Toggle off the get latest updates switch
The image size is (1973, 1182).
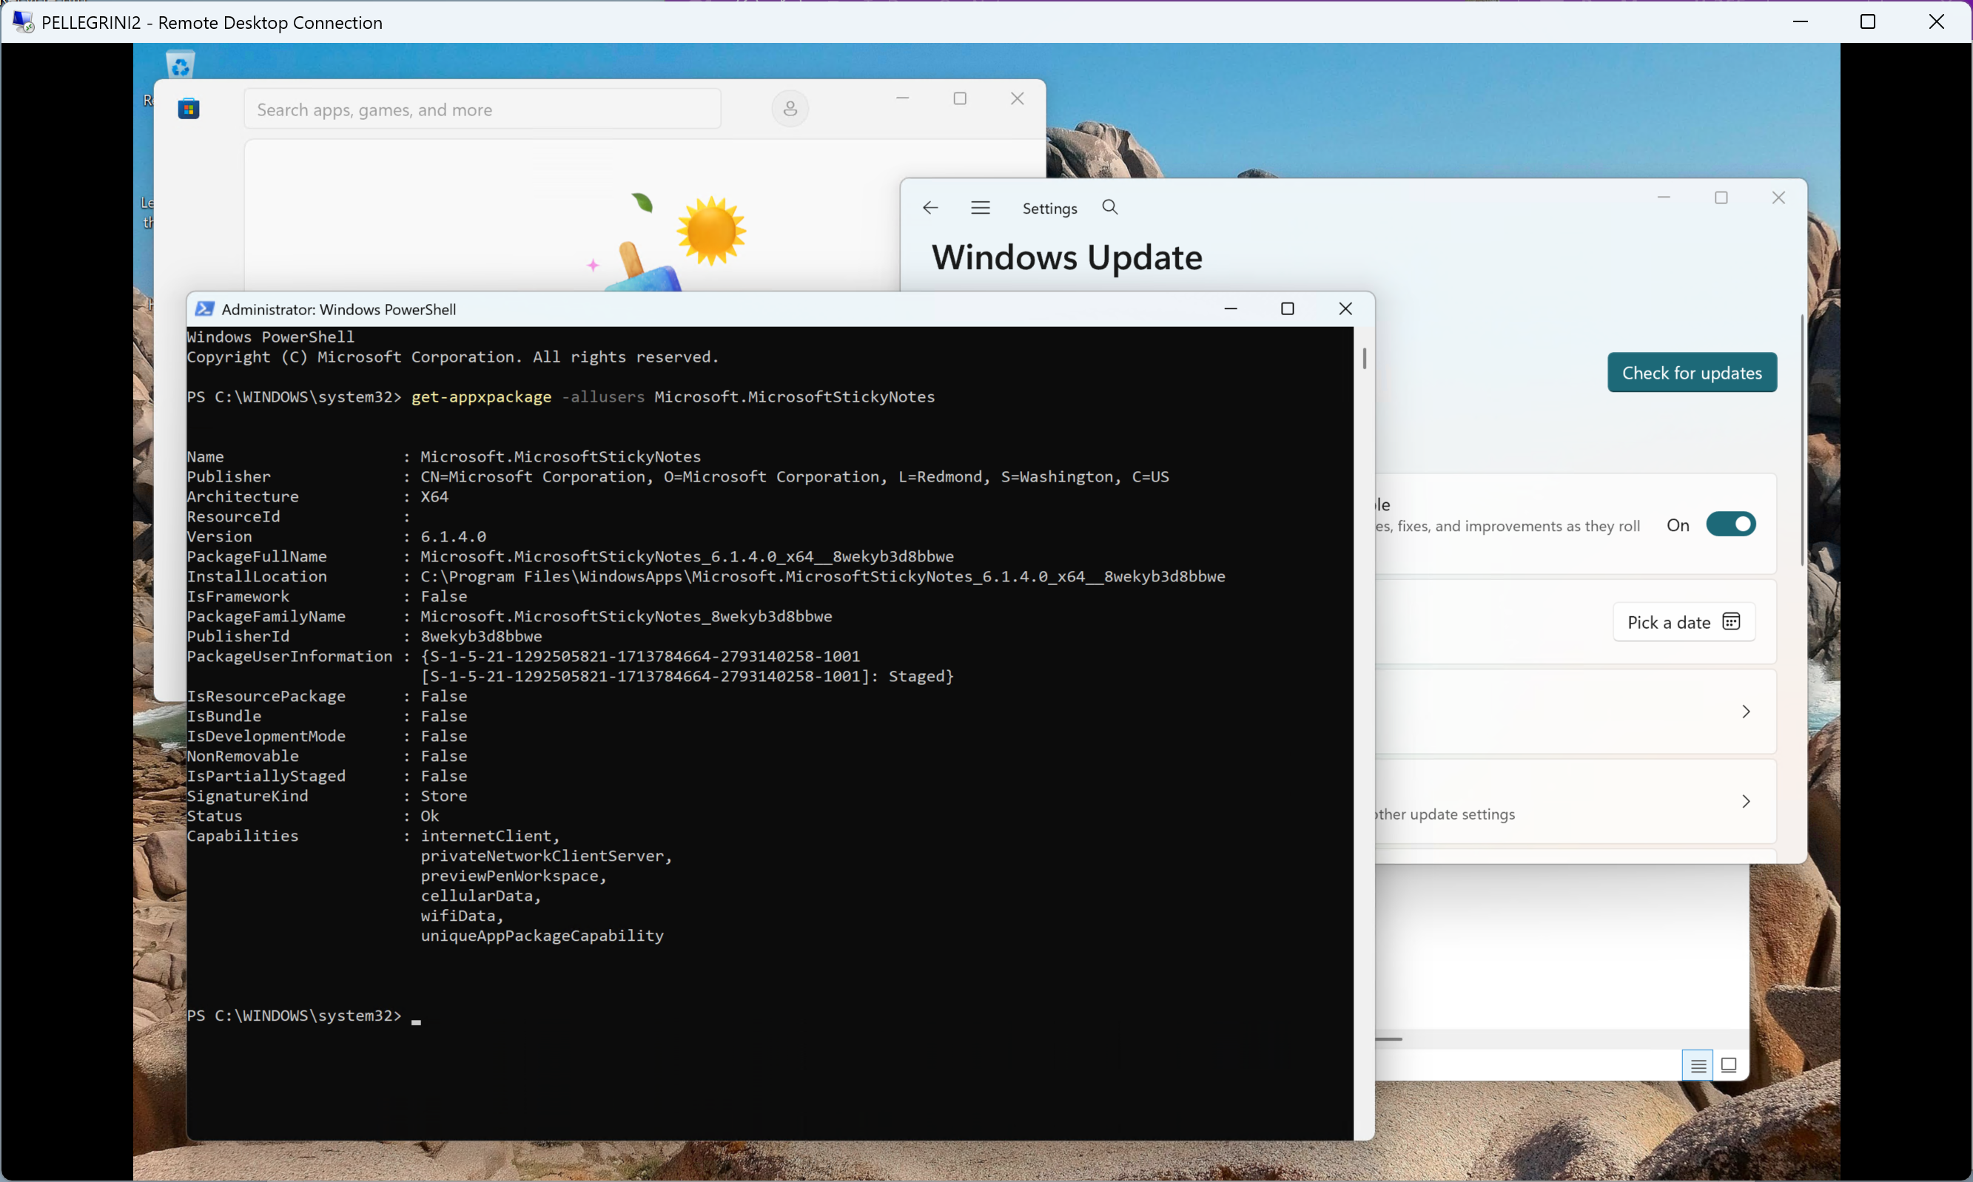1730,524
